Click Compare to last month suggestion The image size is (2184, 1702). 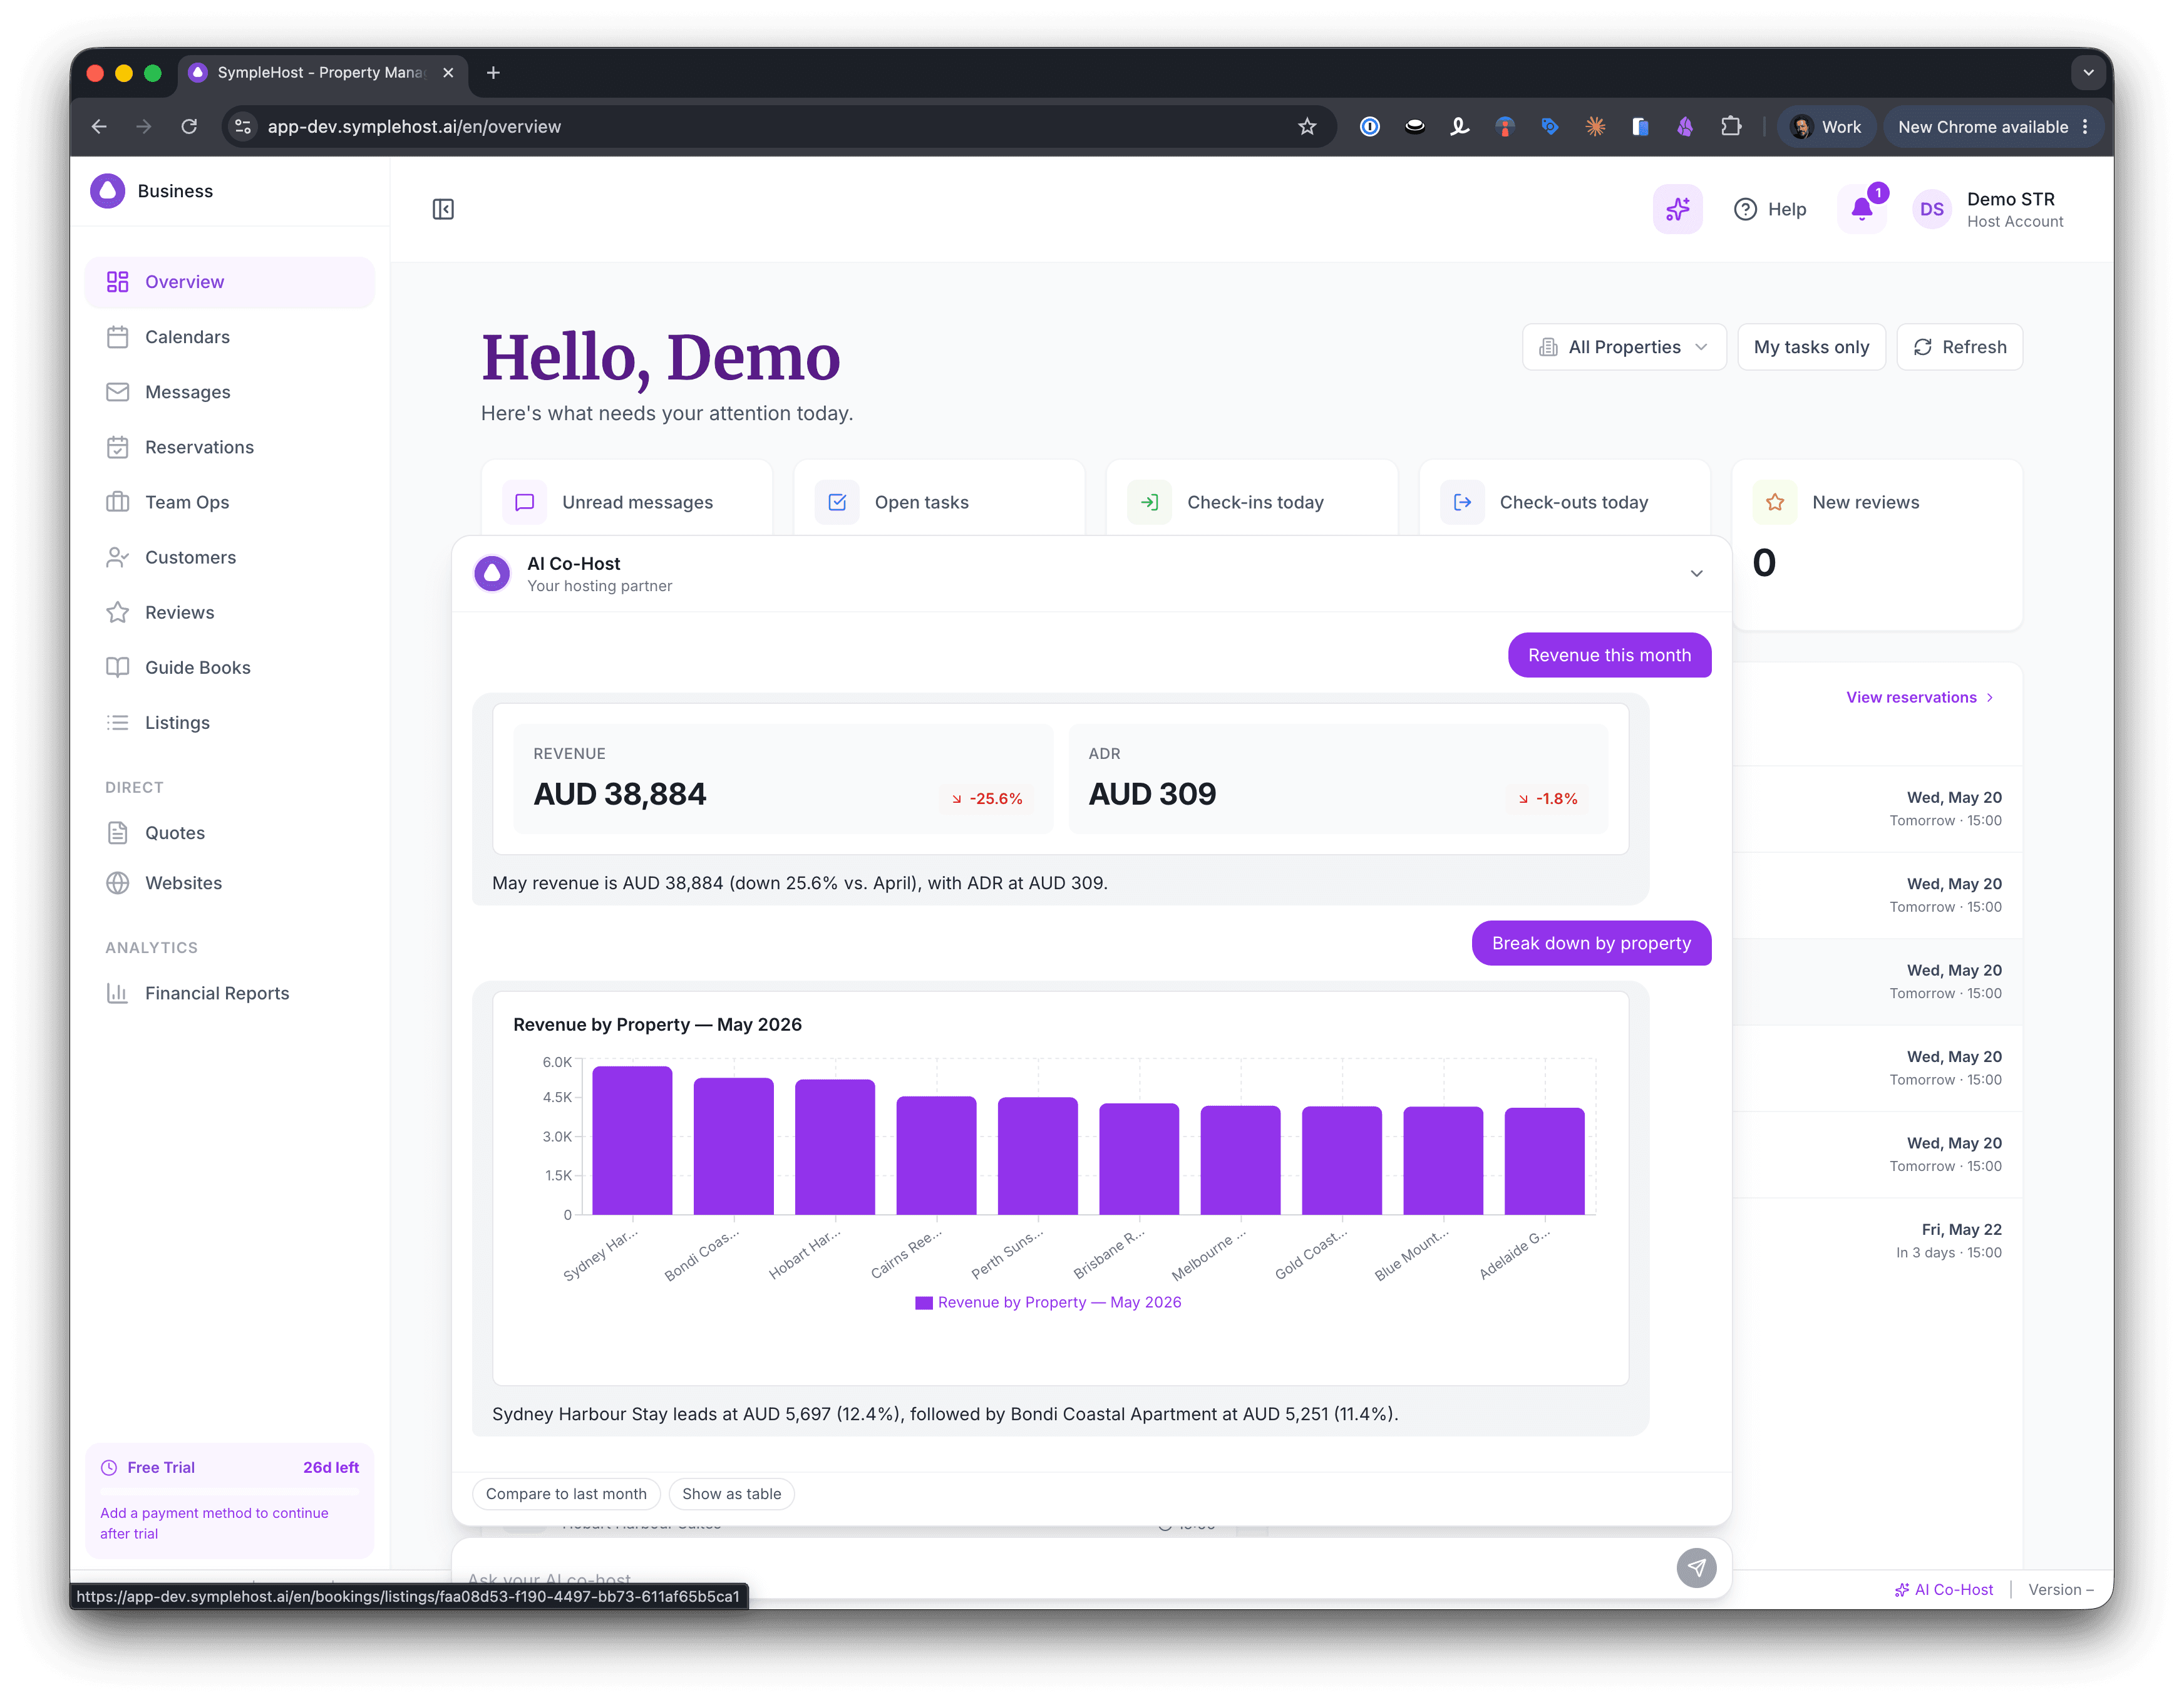point(566,1494)
